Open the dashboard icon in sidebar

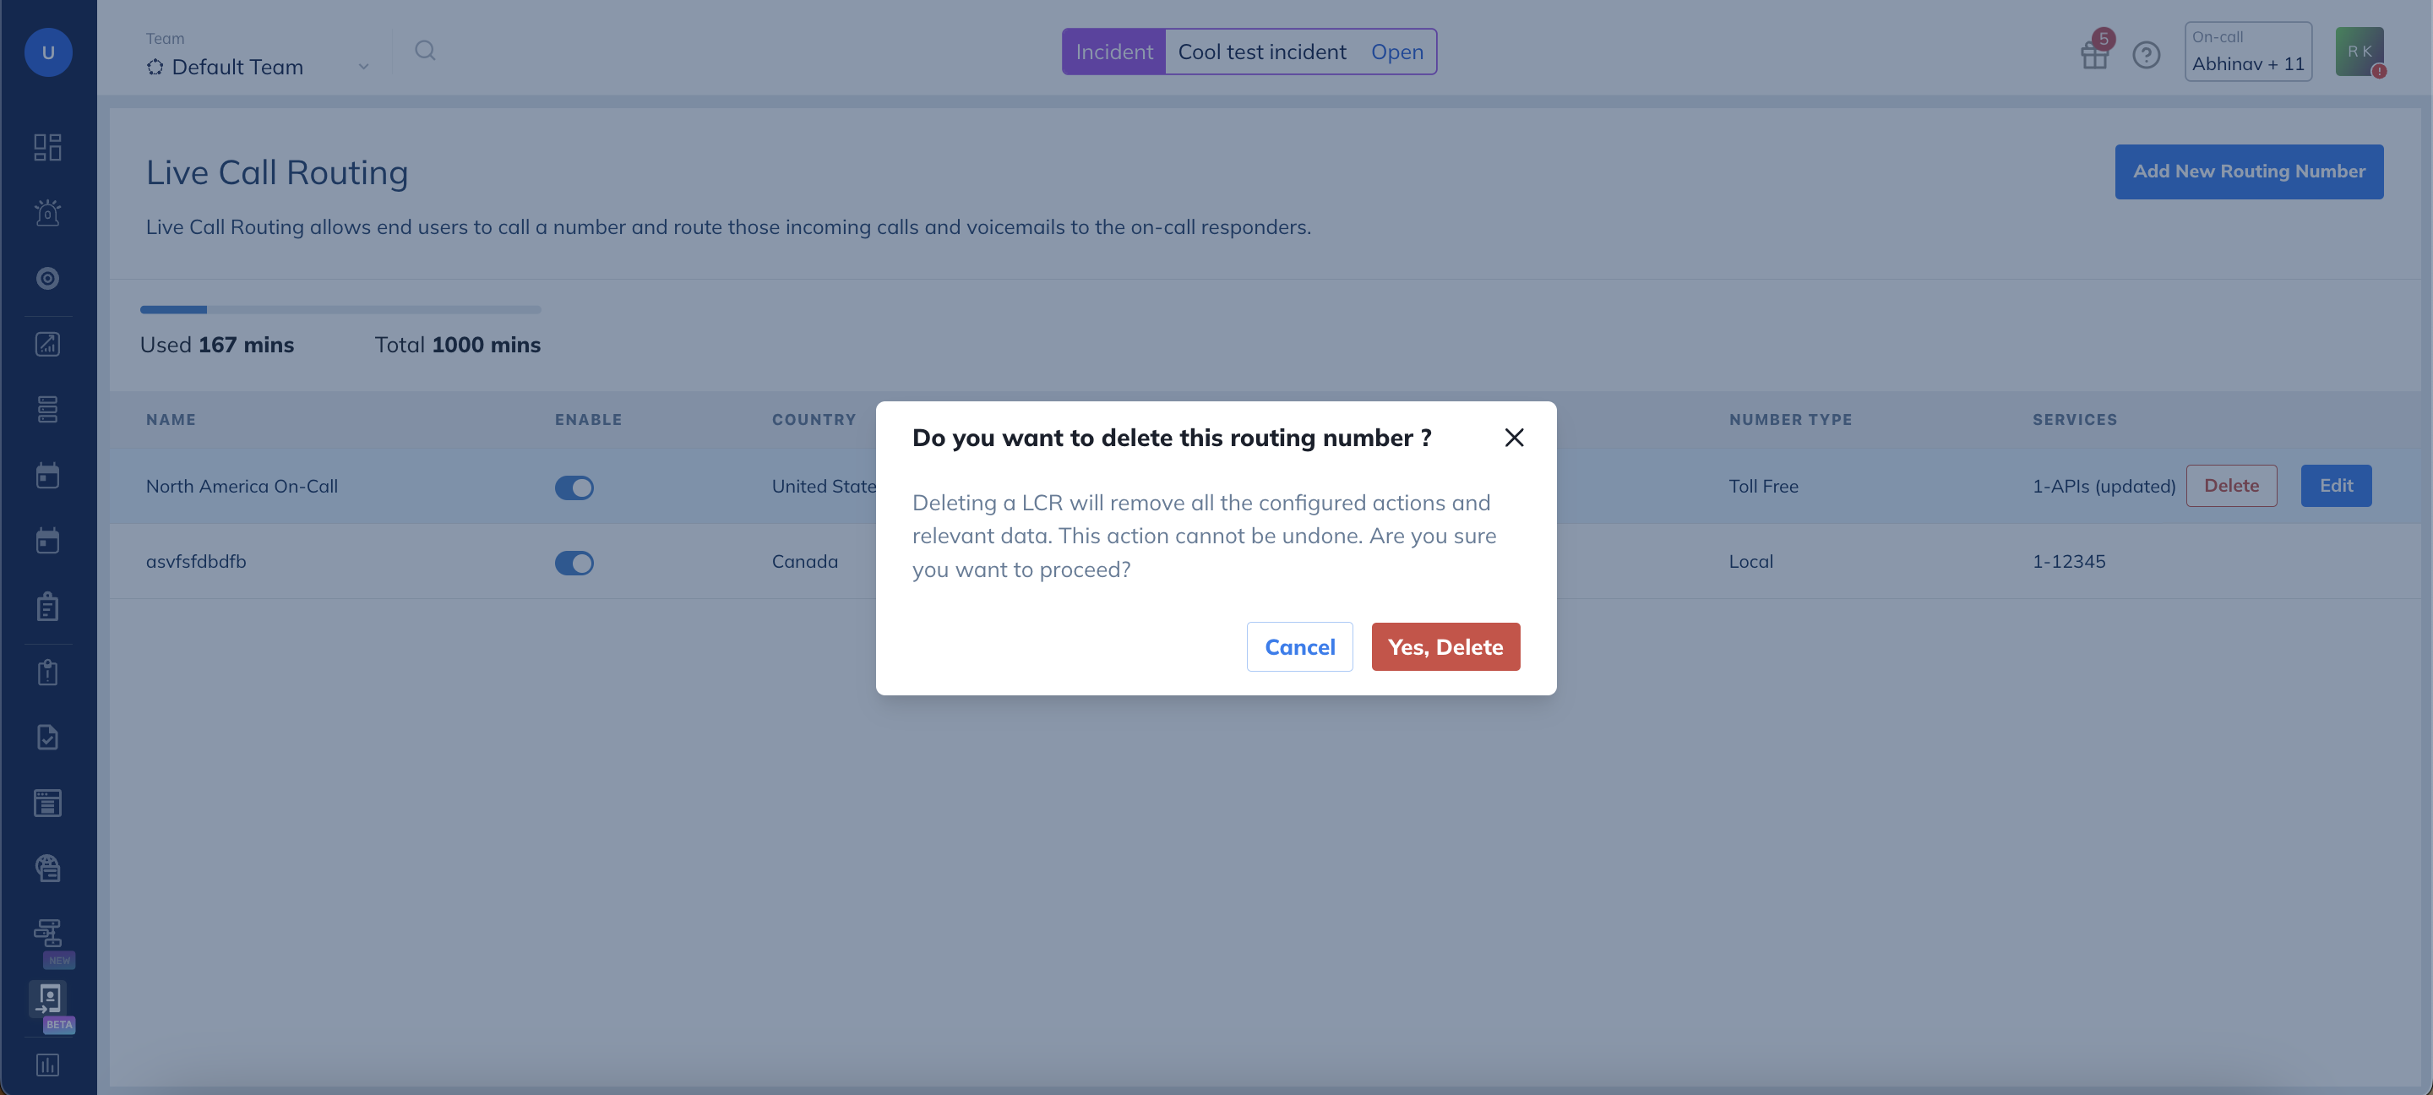[x=47, y=147]
